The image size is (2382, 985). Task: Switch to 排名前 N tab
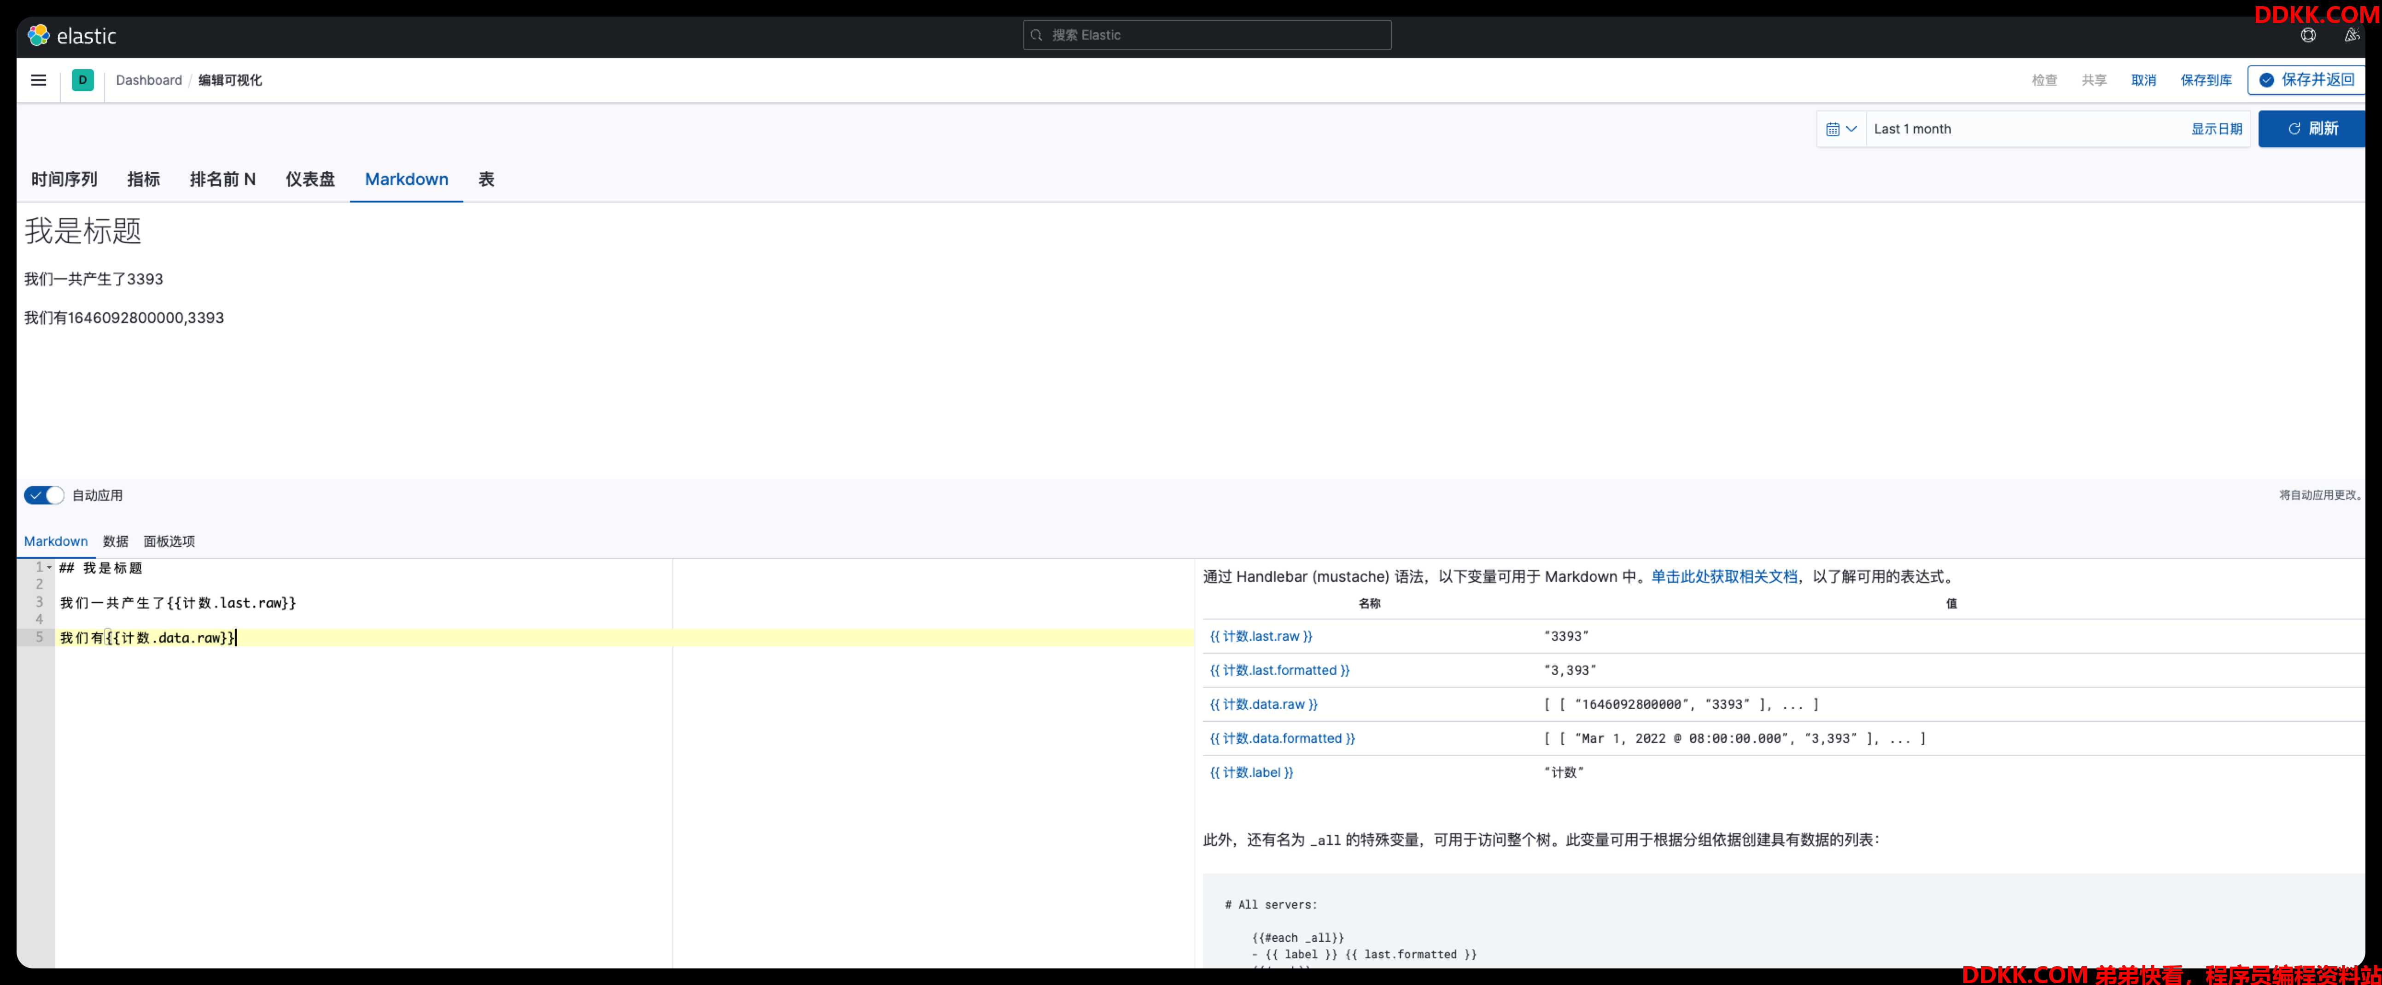tap(223, 179)
